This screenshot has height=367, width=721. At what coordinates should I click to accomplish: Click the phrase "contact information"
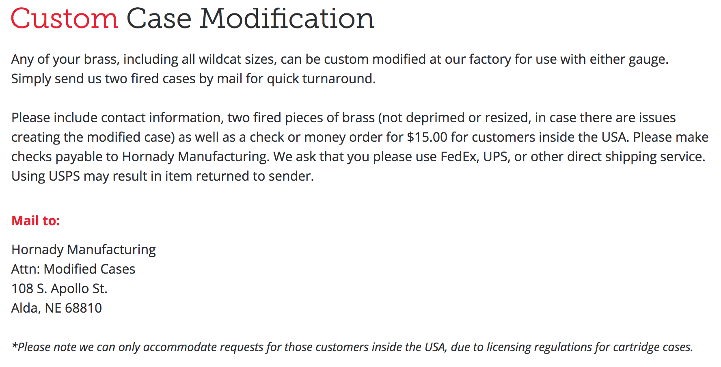(x=162, y=118)
